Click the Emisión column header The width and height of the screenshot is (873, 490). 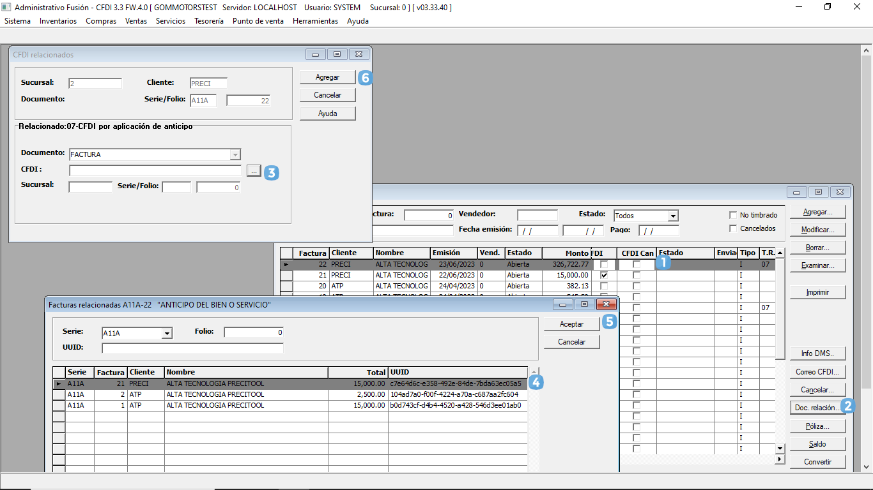454,253
